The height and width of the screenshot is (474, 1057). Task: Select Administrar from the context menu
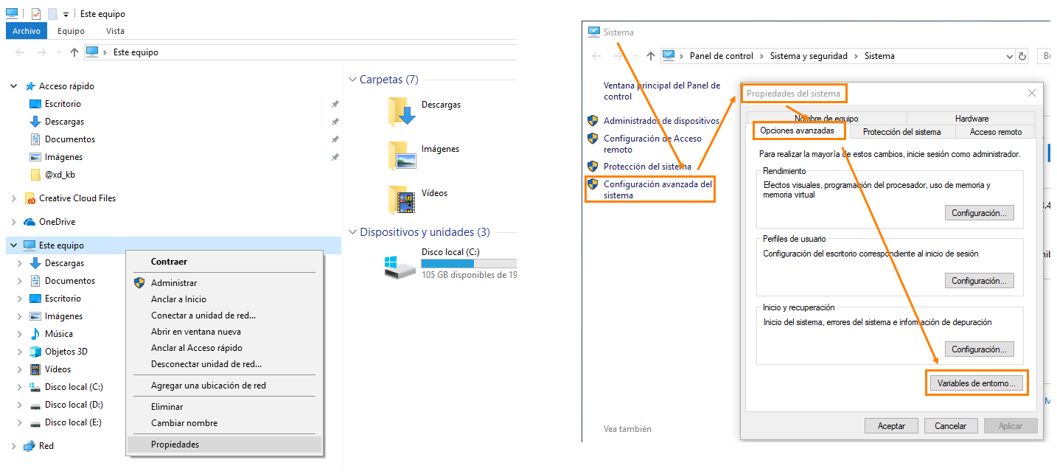[175, 282]
